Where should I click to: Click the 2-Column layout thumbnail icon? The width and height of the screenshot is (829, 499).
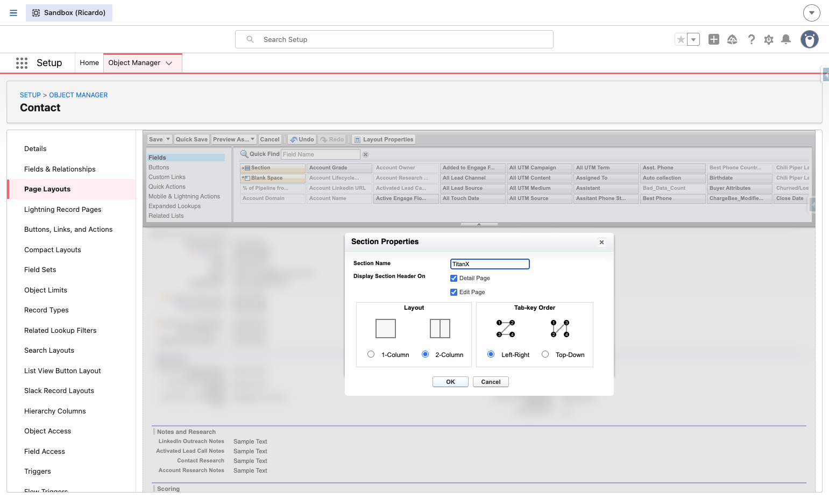coord(440,329)
